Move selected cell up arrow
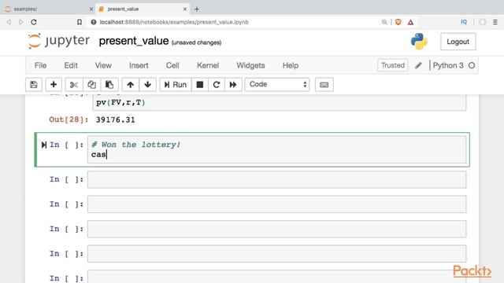Viewport: 504px width, 283px height. [x=130, y=85]
